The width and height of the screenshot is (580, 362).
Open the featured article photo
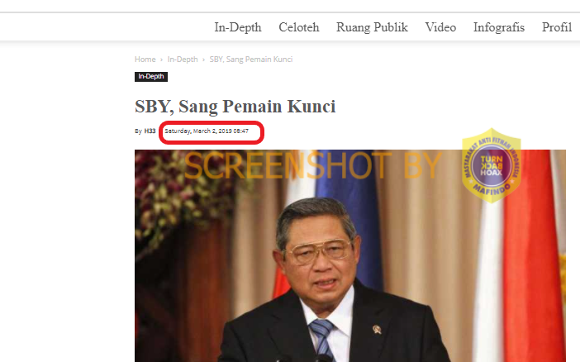pyautogui.click(x=350, y=255)
